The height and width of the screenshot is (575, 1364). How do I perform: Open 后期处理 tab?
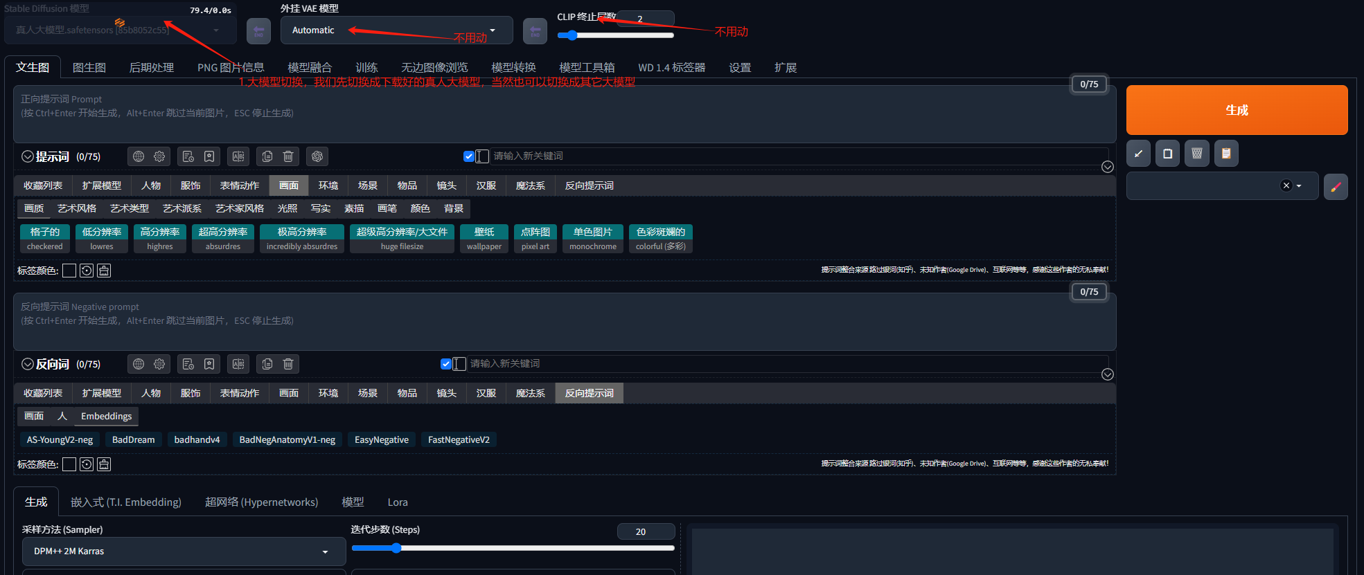click(x=152, y=68)
